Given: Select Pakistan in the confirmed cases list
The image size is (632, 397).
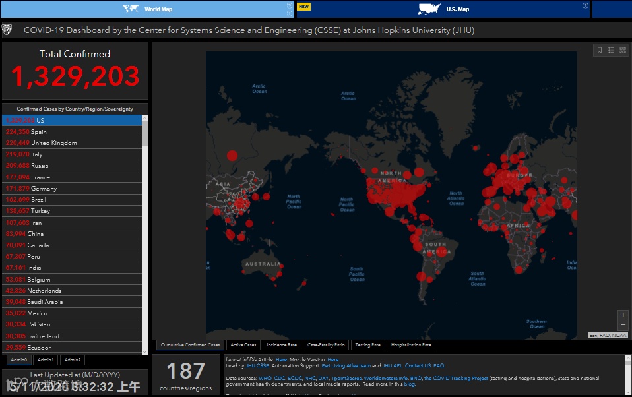Looking at the screenshot, I should [x=72, y=325].
